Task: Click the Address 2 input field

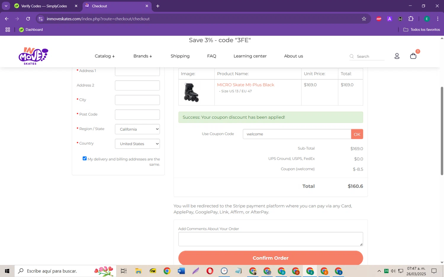Action: pos(137,85)
